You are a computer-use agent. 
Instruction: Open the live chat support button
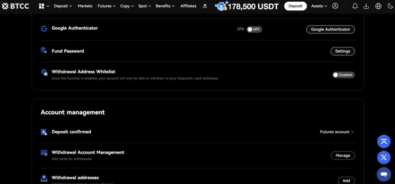pos(384,174)
